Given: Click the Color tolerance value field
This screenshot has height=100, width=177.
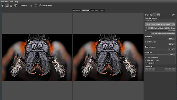Looking at the screenshot, I should coord(171,49).
